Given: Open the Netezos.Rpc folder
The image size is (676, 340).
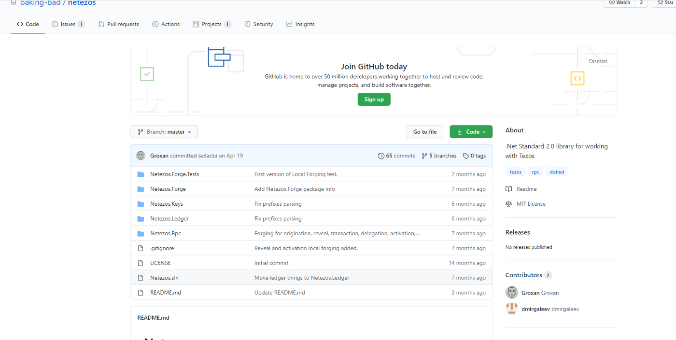Looking at the screenshot, I should (x=166, y=233).
